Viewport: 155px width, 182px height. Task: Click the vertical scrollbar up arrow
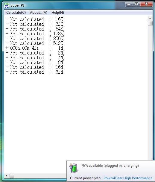[150, 18]
